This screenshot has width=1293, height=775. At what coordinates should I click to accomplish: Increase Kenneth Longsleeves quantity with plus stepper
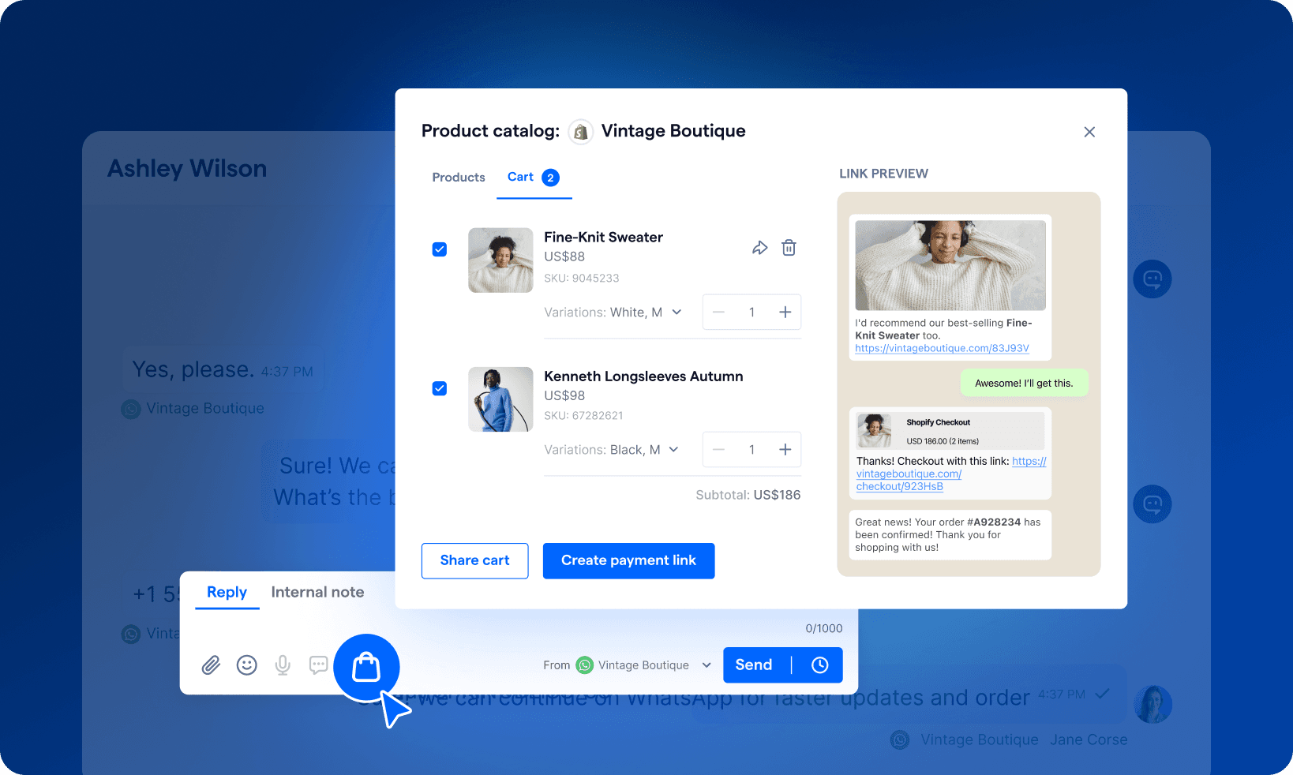coord(785,449)
